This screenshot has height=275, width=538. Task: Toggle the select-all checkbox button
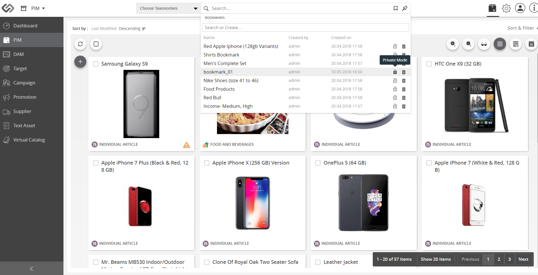[96, 44]
